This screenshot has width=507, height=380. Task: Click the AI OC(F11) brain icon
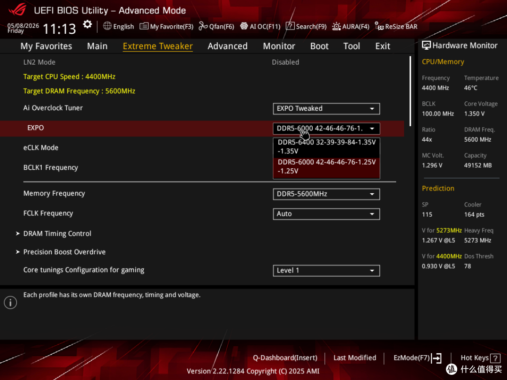[244, 26]
